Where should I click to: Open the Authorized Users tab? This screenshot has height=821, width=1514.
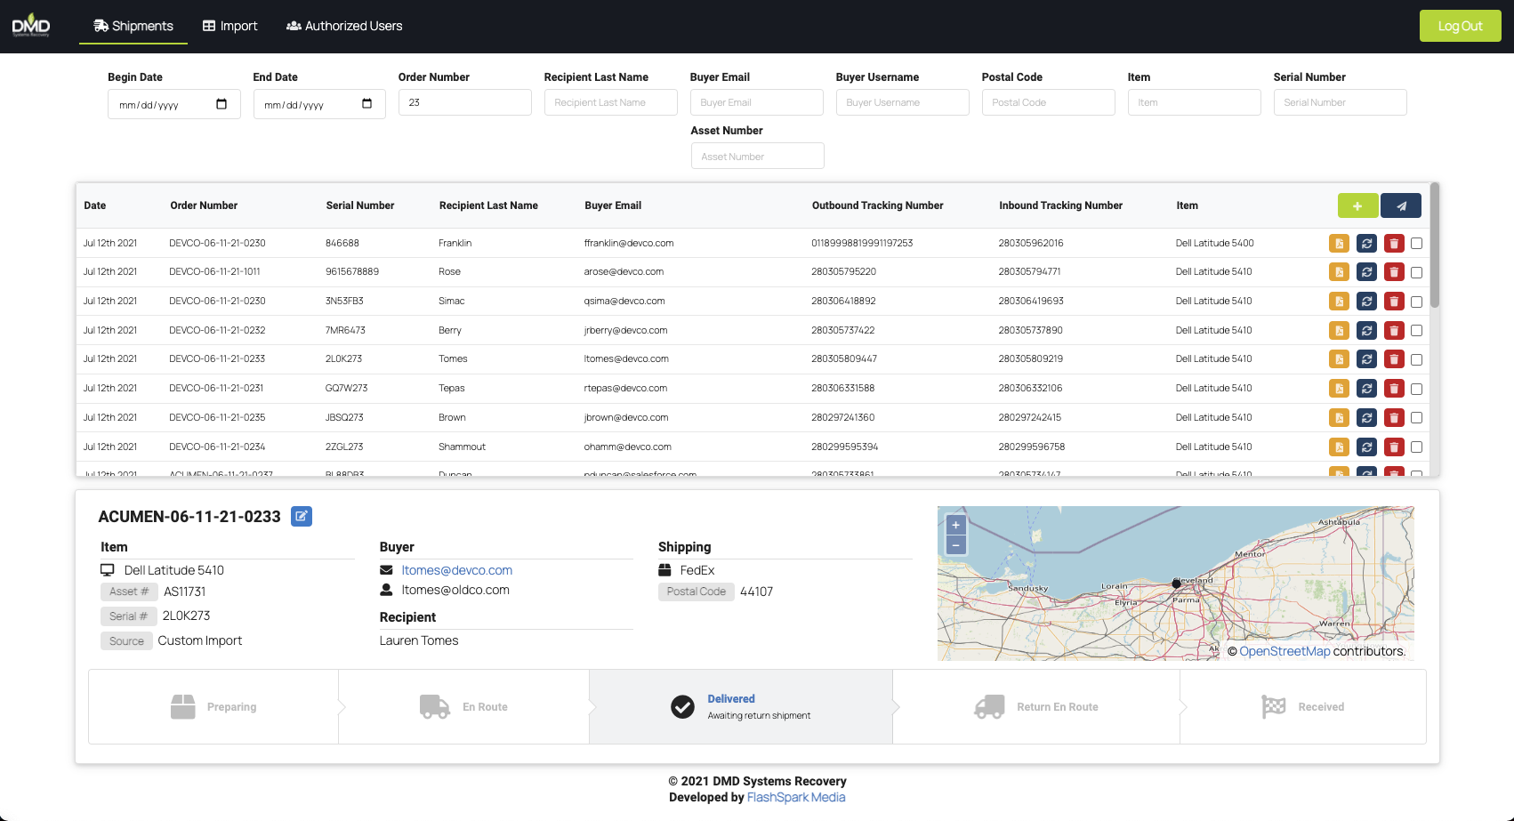coord(344,26)
